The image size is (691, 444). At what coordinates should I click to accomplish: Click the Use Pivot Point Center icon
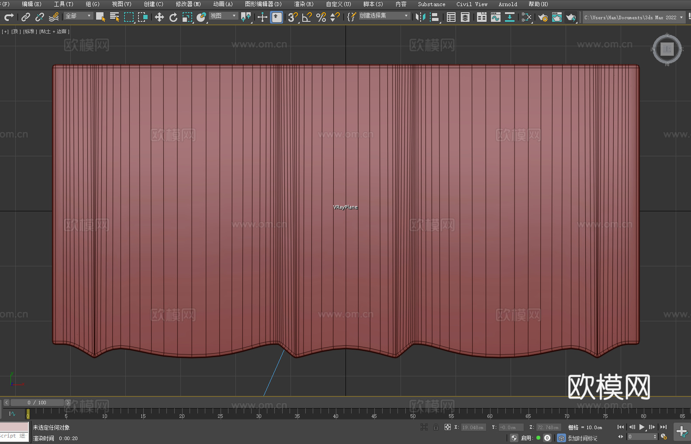(246, 17)
